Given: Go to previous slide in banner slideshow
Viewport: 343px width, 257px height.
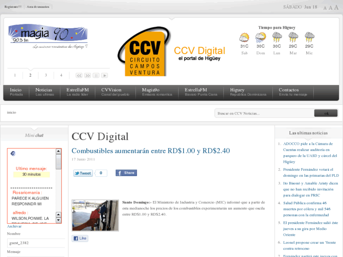Looking at the screenshot, I should click(x=79, y=75).
